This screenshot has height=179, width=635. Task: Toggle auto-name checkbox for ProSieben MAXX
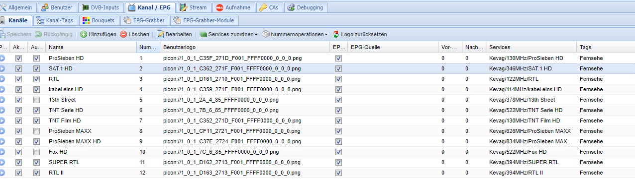(36, 131)
